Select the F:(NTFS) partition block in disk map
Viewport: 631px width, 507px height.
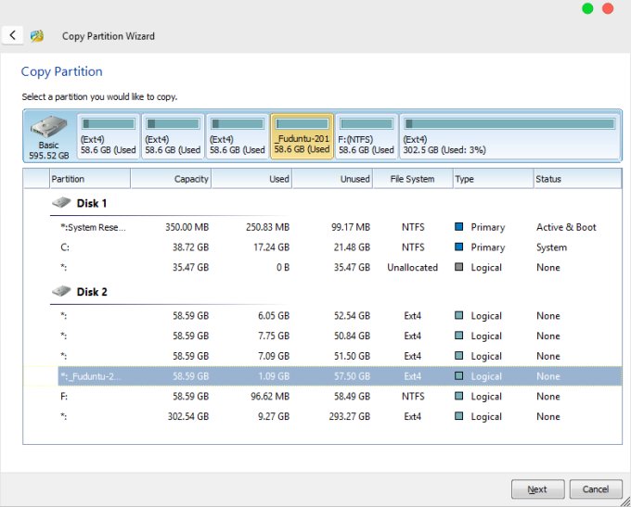(x=366, y=136)
